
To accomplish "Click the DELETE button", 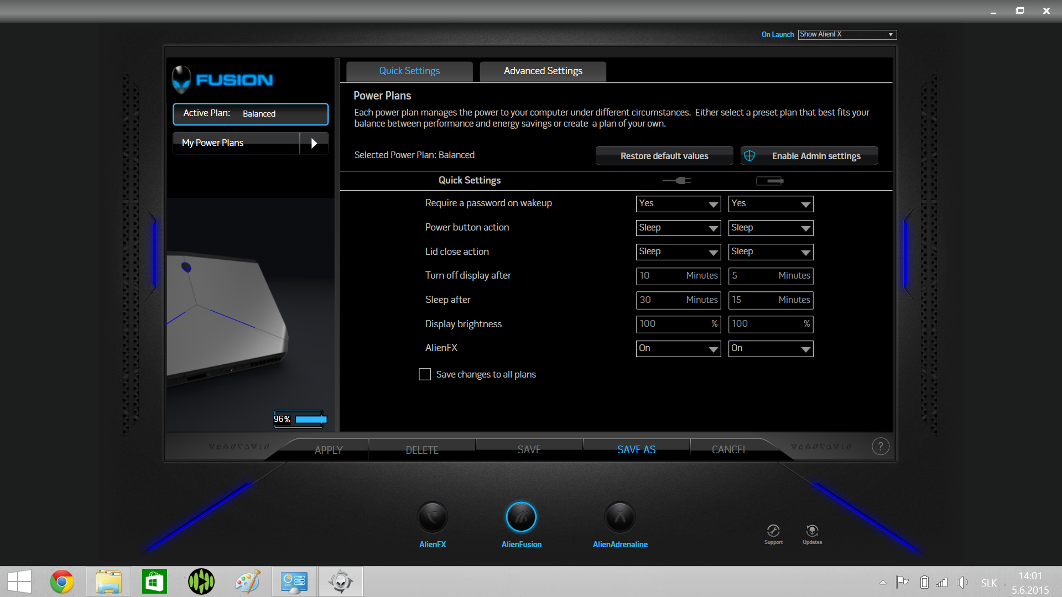I will (422, 450).
